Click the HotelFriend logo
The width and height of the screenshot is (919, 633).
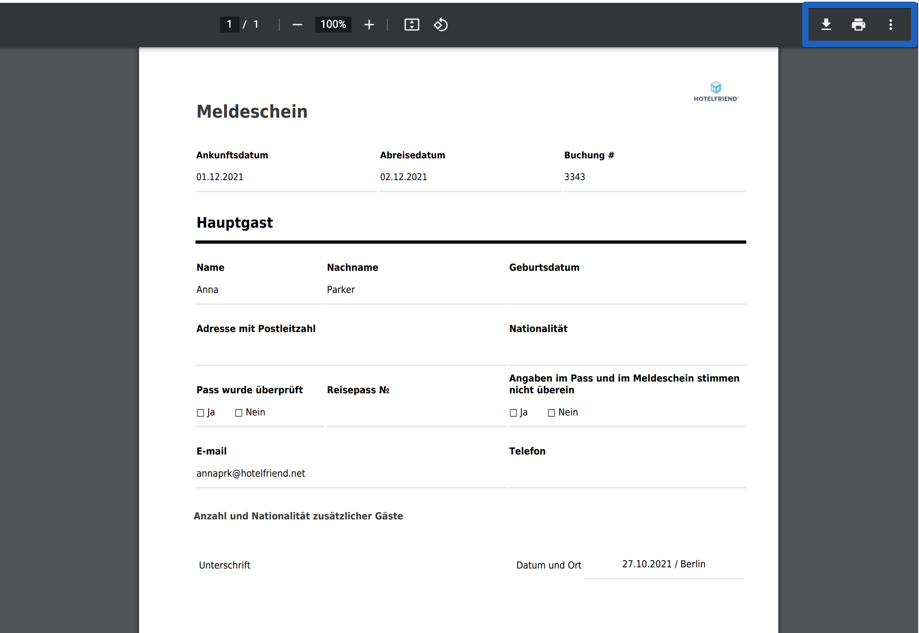716,91
